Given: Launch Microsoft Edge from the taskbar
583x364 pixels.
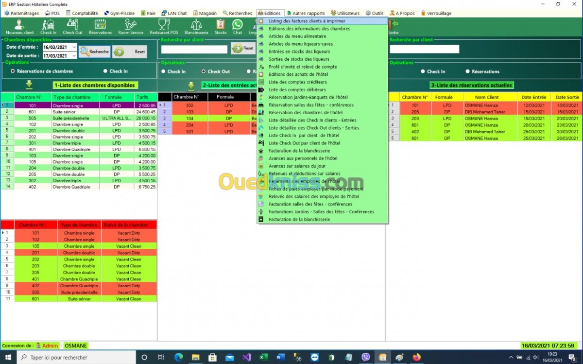Looking at the screenshot, I should tap(178, 357).
